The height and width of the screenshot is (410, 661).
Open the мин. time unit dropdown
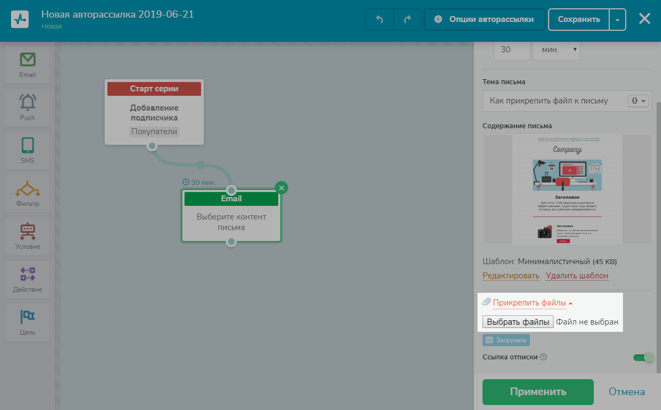tap(557, 50)
